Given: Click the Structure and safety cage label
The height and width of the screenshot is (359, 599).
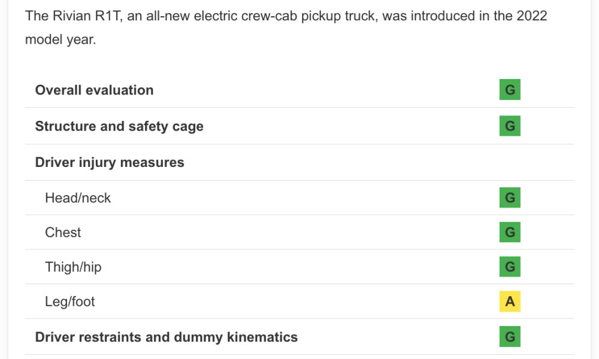Looking at the screenshot, I should coord(119,126).
